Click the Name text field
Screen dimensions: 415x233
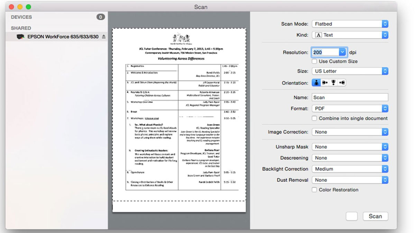[350, 97]
